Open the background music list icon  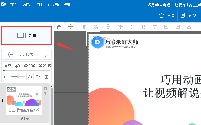point(46,55)
